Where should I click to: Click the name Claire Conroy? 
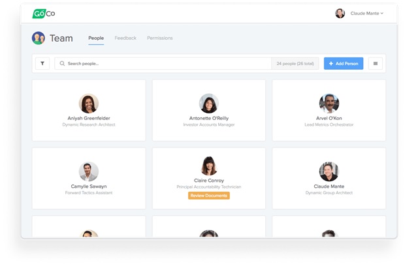[x=209, y=181]
